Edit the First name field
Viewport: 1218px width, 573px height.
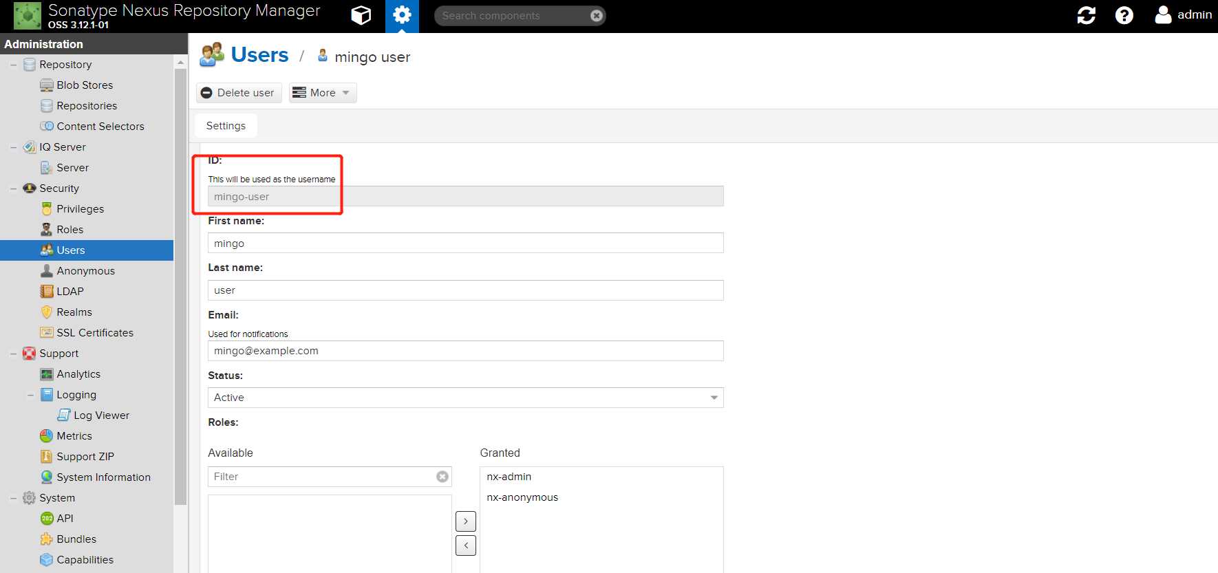click(465, 244)
